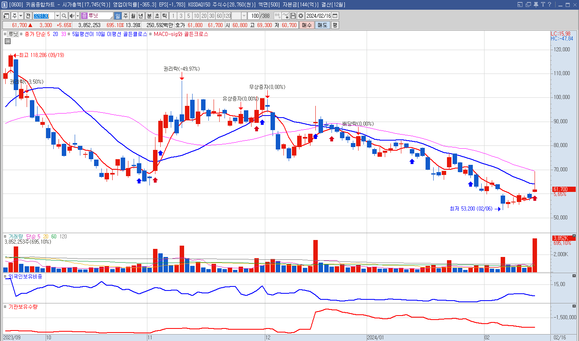The width and height of the screenshot is (579, 341).
Task: Click the duplicate window icon in the title bar
Action: (x=528, y=4)
